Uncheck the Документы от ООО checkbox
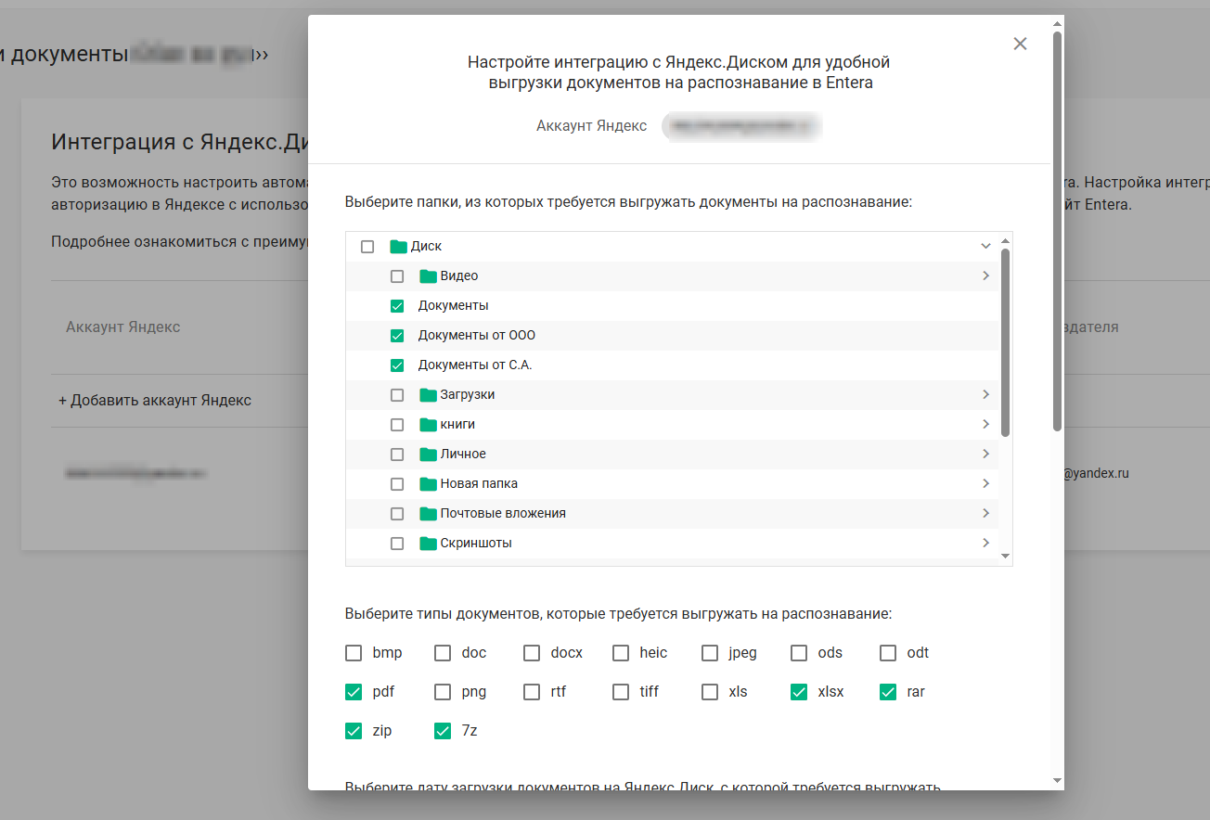This screenshot has width=1210, height=820. 397,336
